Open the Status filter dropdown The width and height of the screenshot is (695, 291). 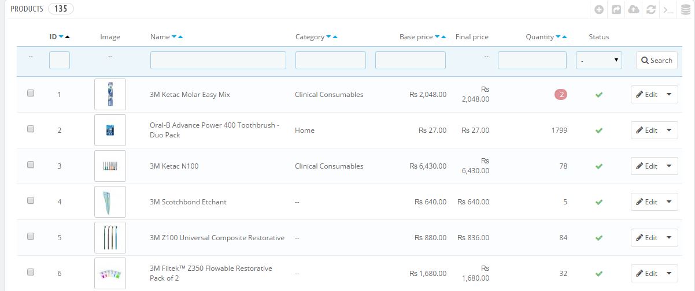pos(599,60)
